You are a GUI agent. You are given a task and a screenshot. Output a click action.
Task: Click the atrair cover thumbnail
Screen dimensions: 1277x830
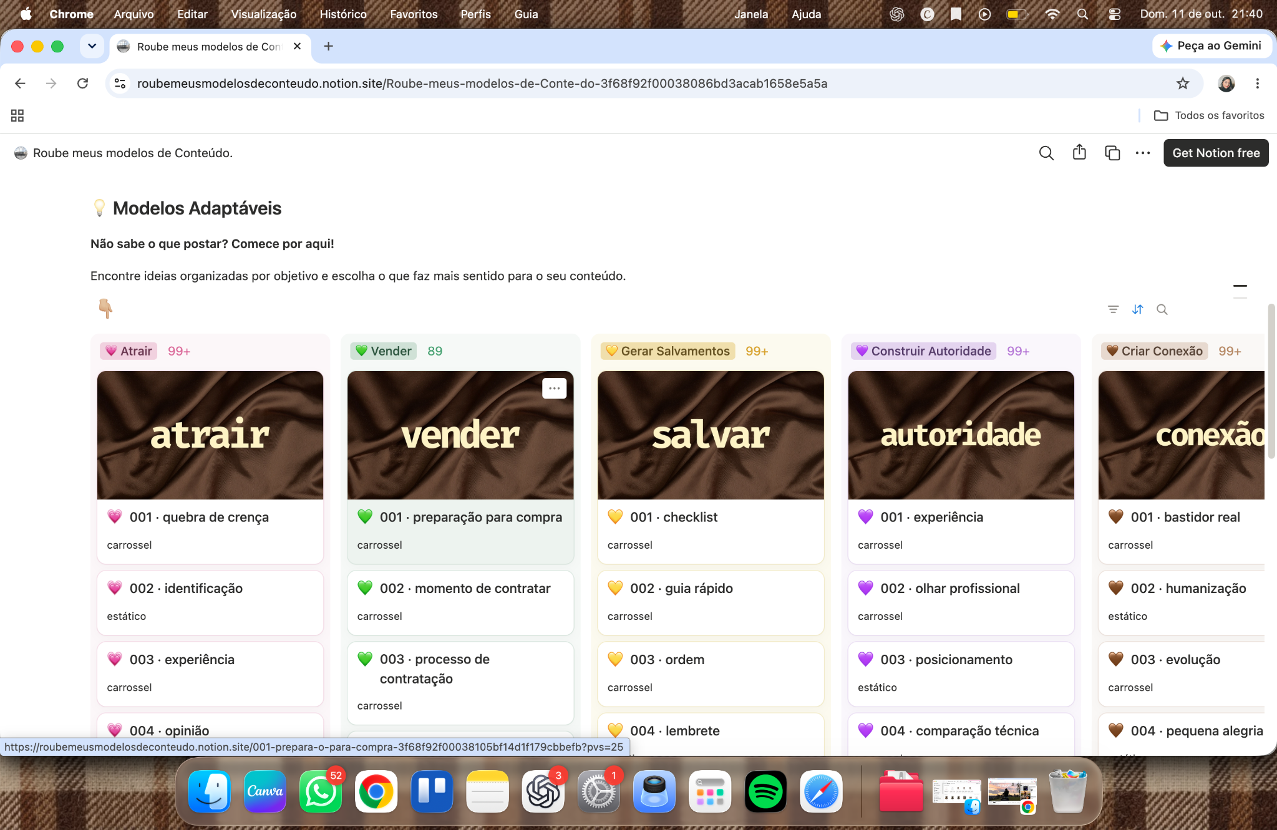[210, 435]
